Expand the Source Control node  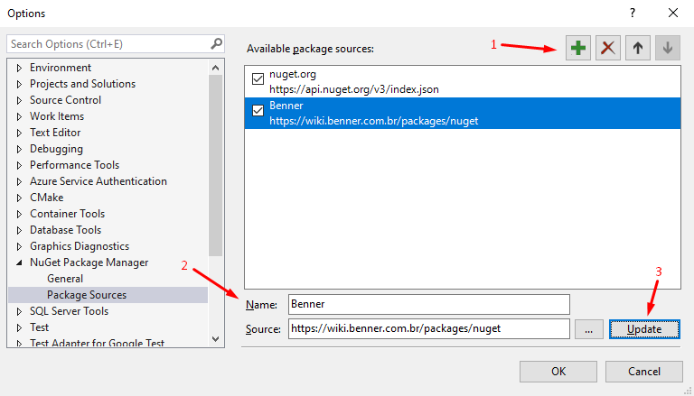tap(19, 100)
